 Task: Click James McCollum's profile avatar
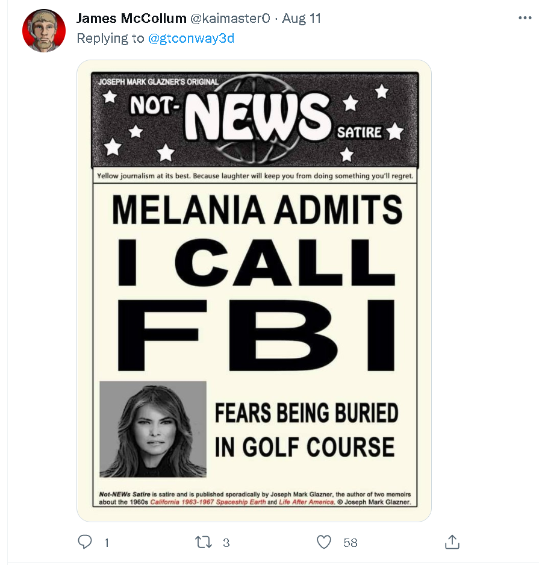(x=44, y=31)
